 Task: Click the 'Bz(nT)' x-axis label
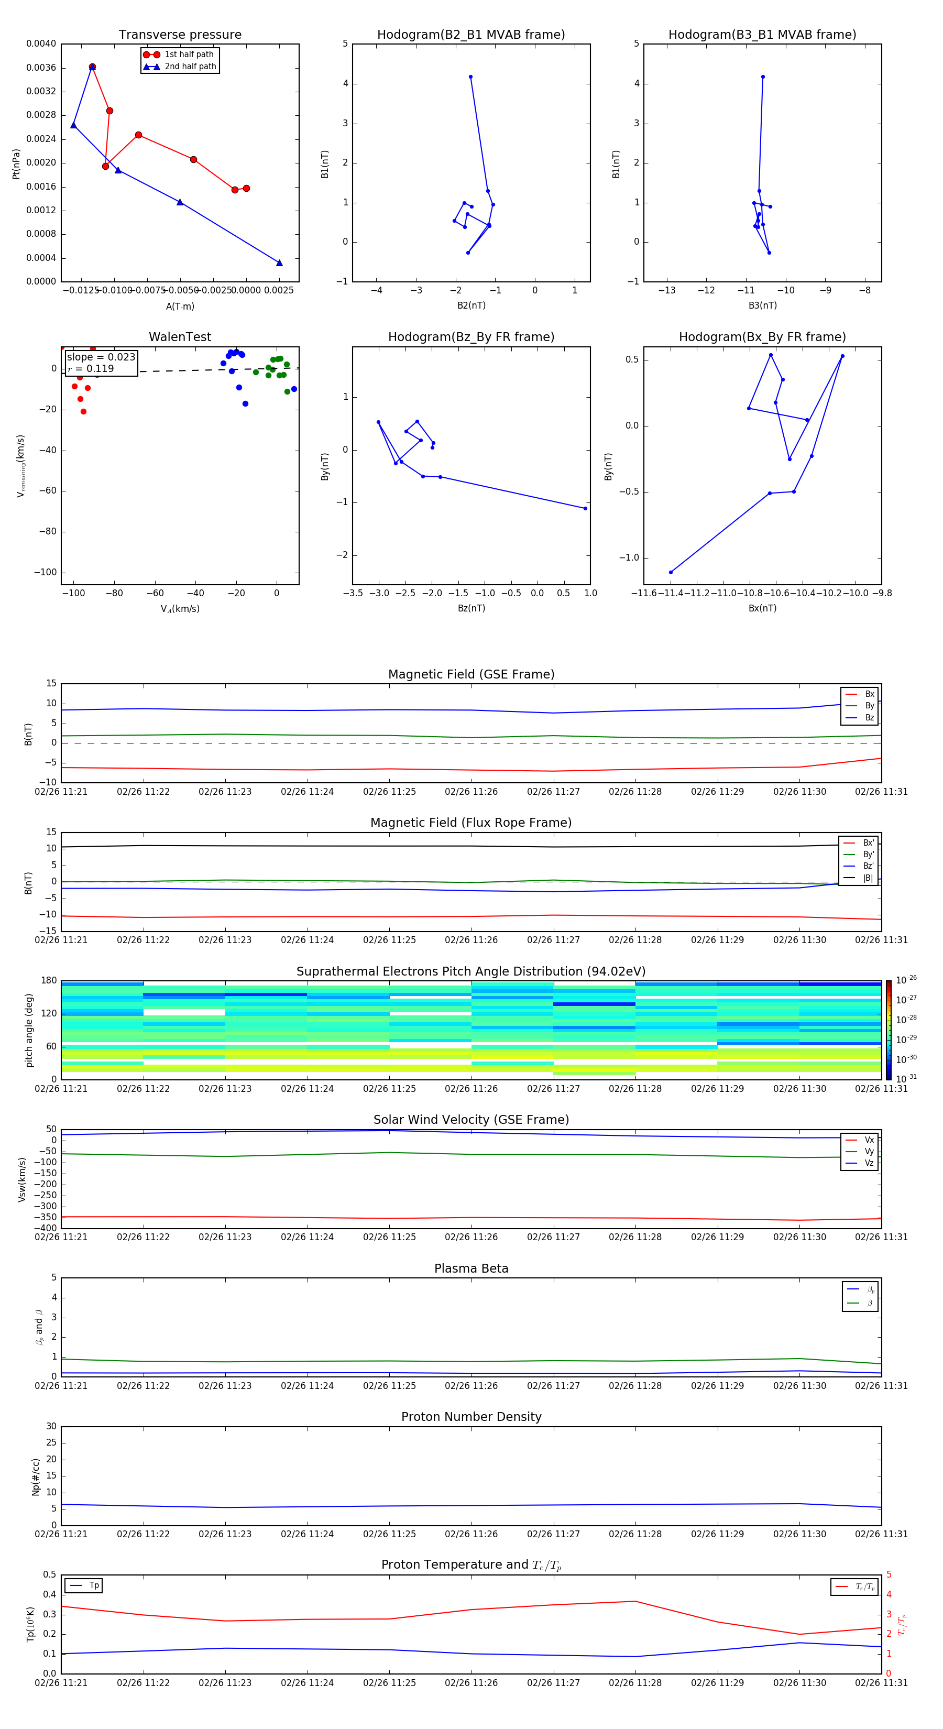pyautogui.click(x=471, y=608)
